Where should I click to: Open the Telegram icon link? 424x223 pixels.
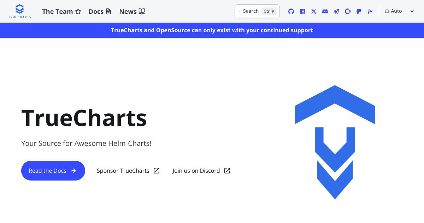(336, 11)
